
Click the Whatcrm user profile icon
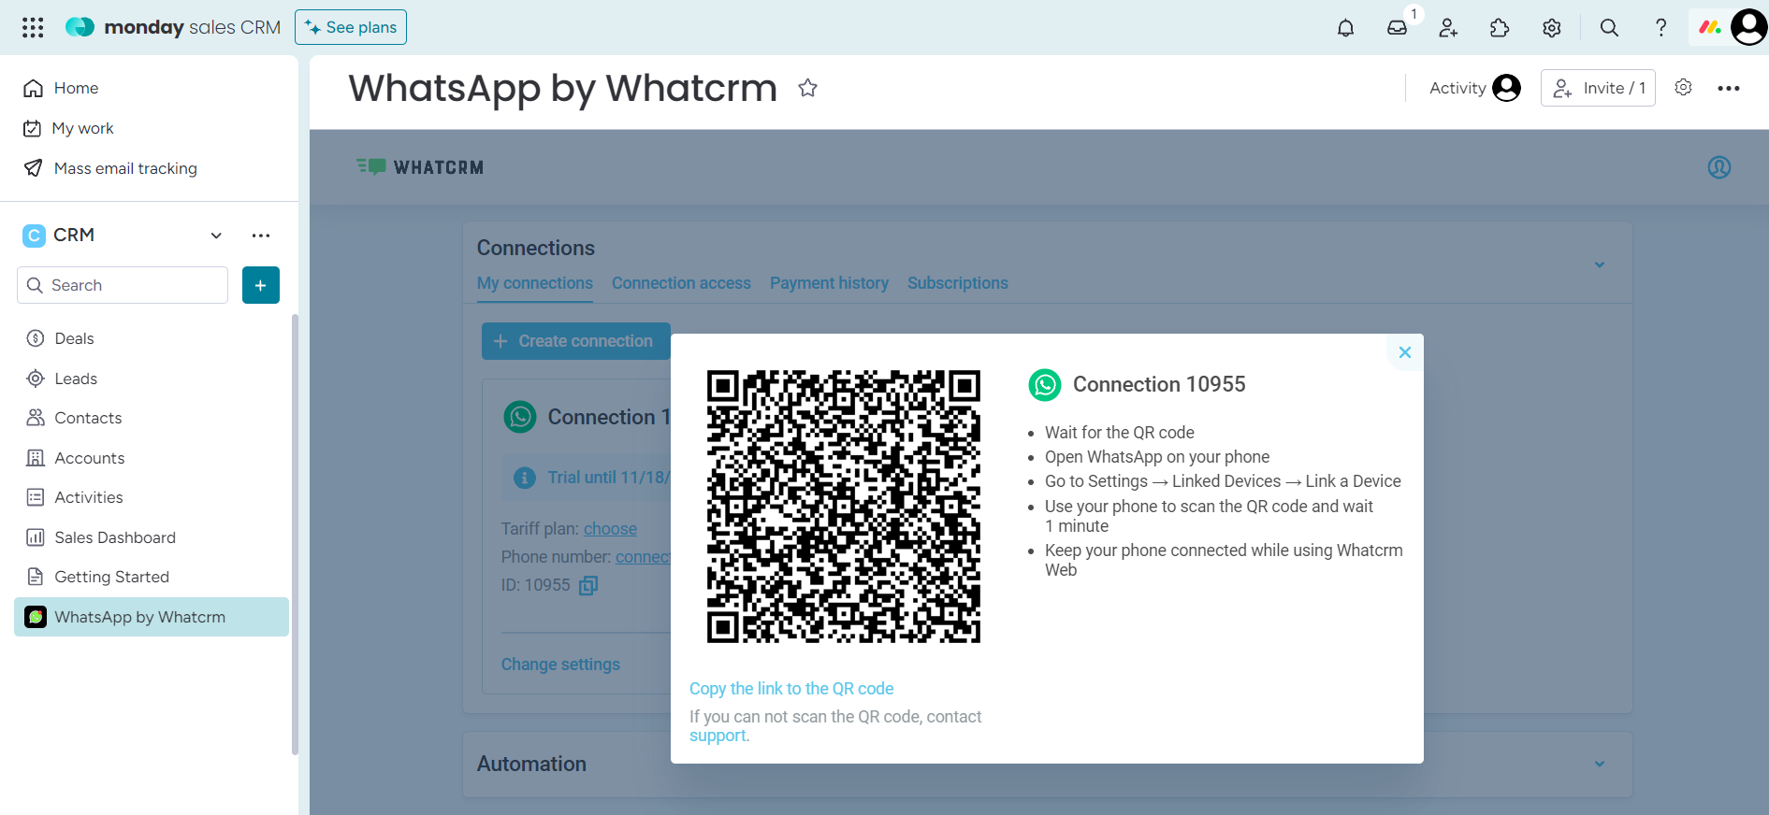tap(1718, 167)
